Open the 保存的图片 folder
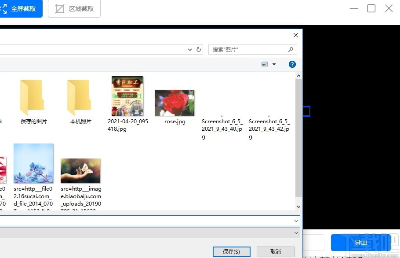 pyautogui.click(x=34, y=101)
